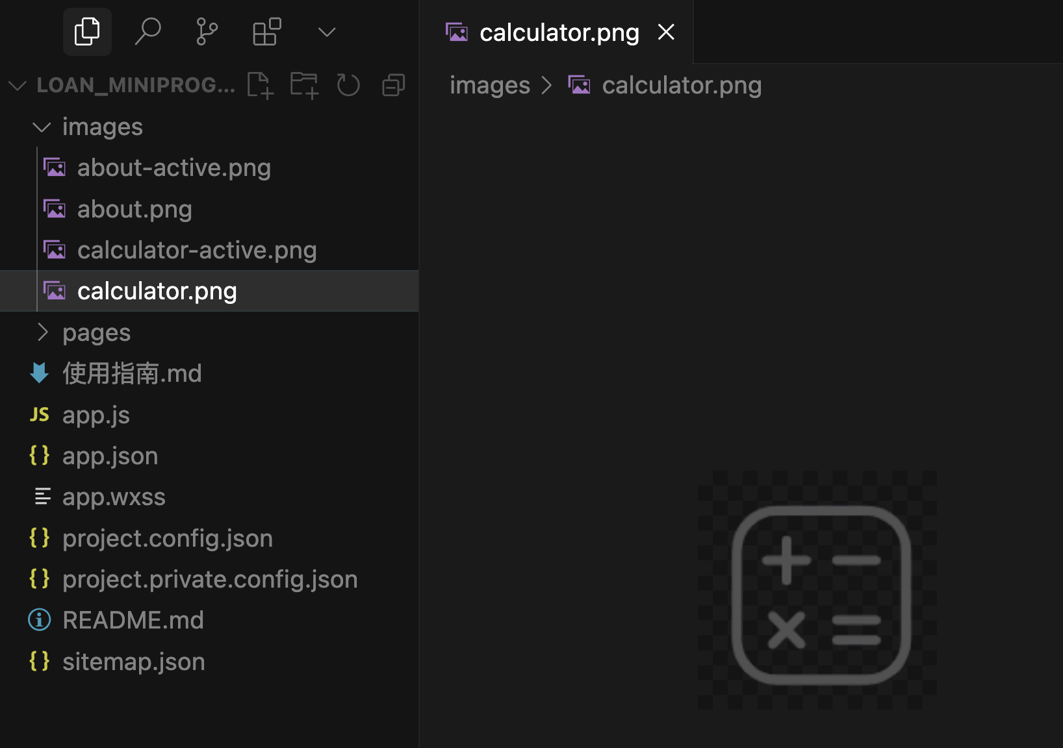
Task: Open the Source Control view icon
Action: click(207, 32)
